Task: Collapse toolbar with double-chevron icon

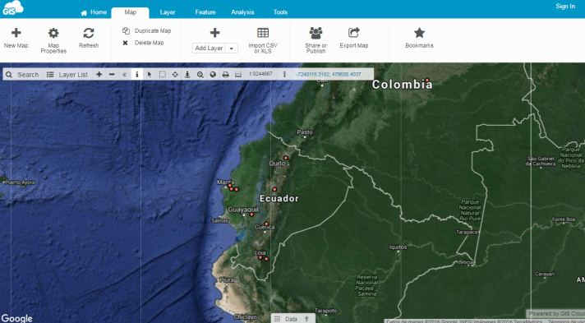Action: [125, 74]
